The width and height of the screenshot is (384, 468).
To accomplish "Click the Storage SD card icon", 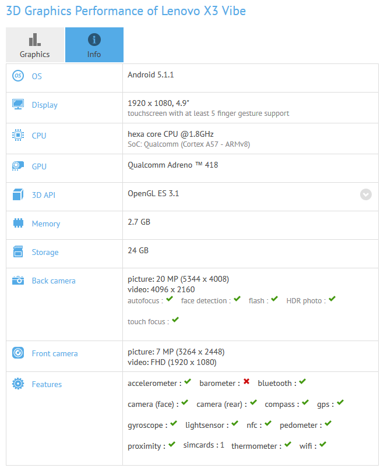I will coord(18,251).
